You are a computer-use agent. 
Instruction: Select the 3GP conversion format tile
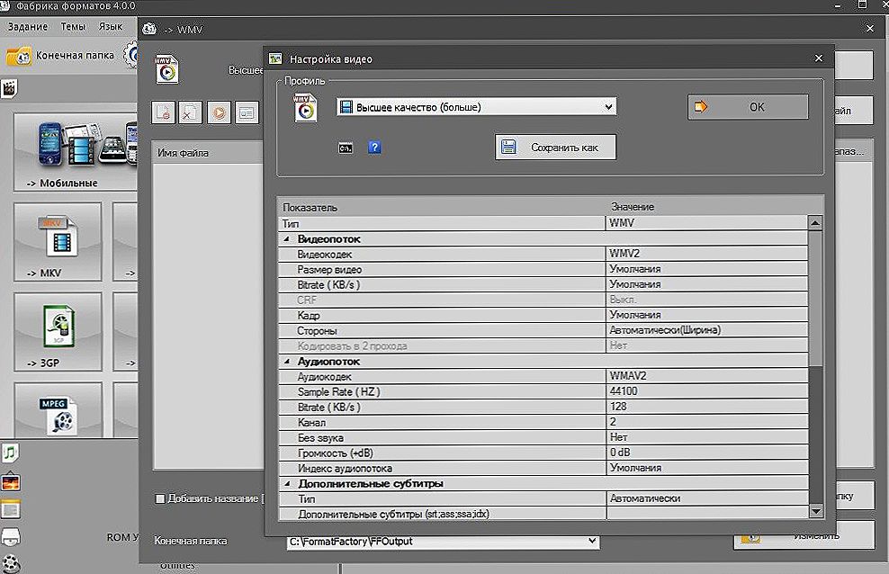pyautogui.click(x=58, y=332)
